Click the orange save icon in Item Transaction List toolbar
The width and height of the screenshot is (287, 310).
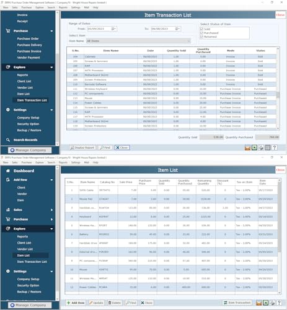[247, 148]
